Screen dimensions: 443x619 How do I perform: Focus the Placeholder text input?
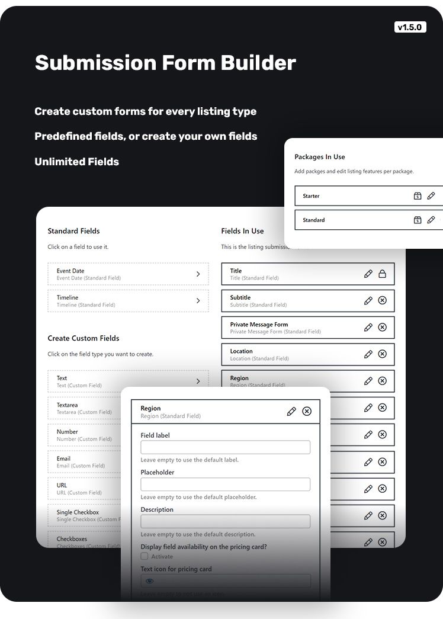point(225,485)
